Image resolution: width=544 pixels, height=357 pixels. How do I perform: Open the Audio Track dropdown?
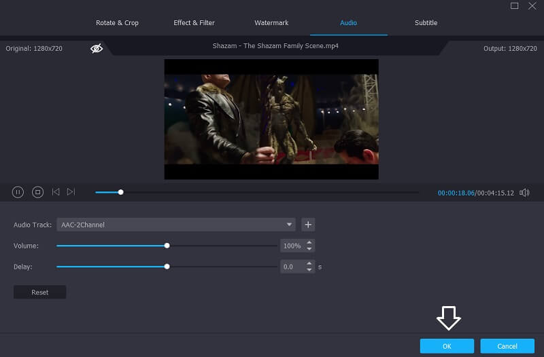tap(290, 225)
